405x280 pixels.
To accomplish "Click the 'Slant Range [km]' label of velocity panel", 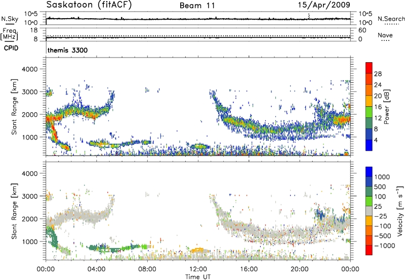I will click(14, 211).
